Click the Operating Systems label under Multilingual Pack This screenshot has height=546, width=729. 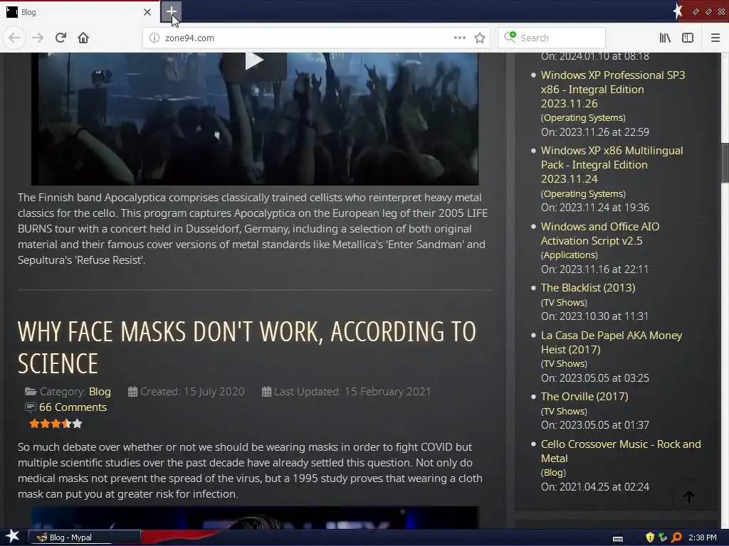583,193
